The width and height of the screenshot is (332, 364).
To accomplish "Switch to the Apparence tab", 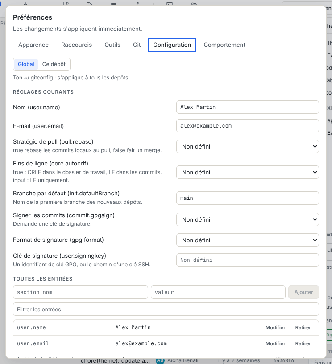I will [x=33, y=45].
